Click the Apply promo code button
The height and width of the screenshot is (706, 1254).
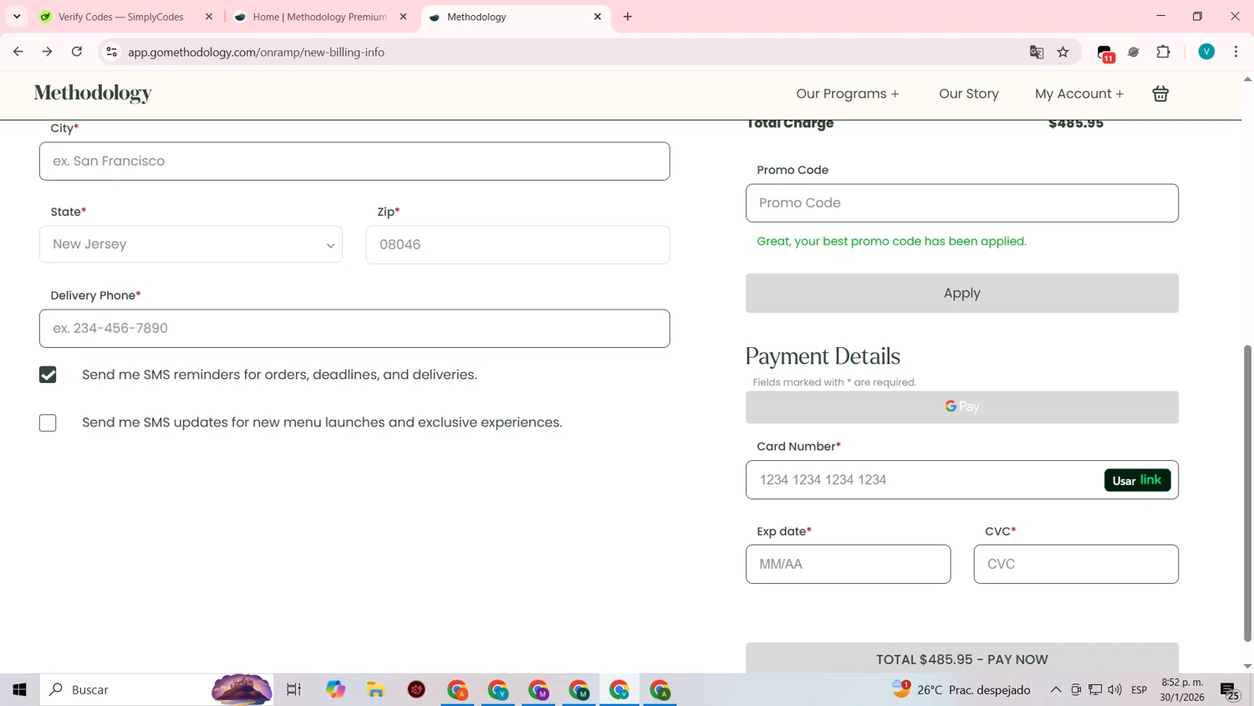pos(962,294)
